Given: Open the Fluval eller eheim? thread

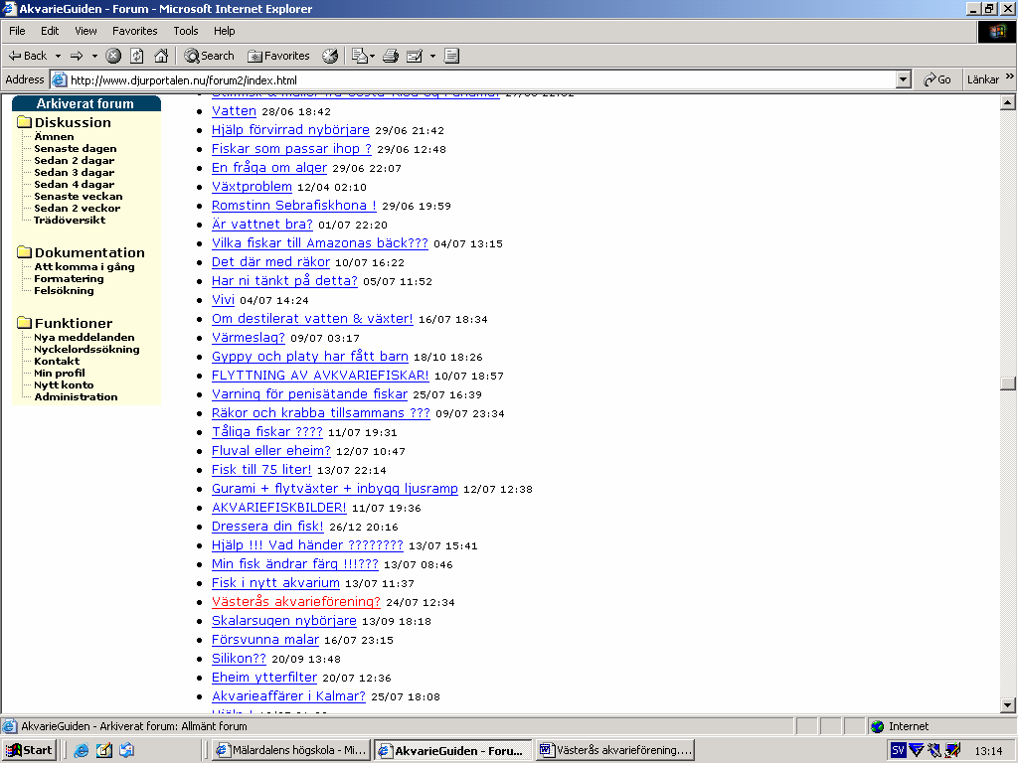Looking at the screenshot, I should point(270,450).
